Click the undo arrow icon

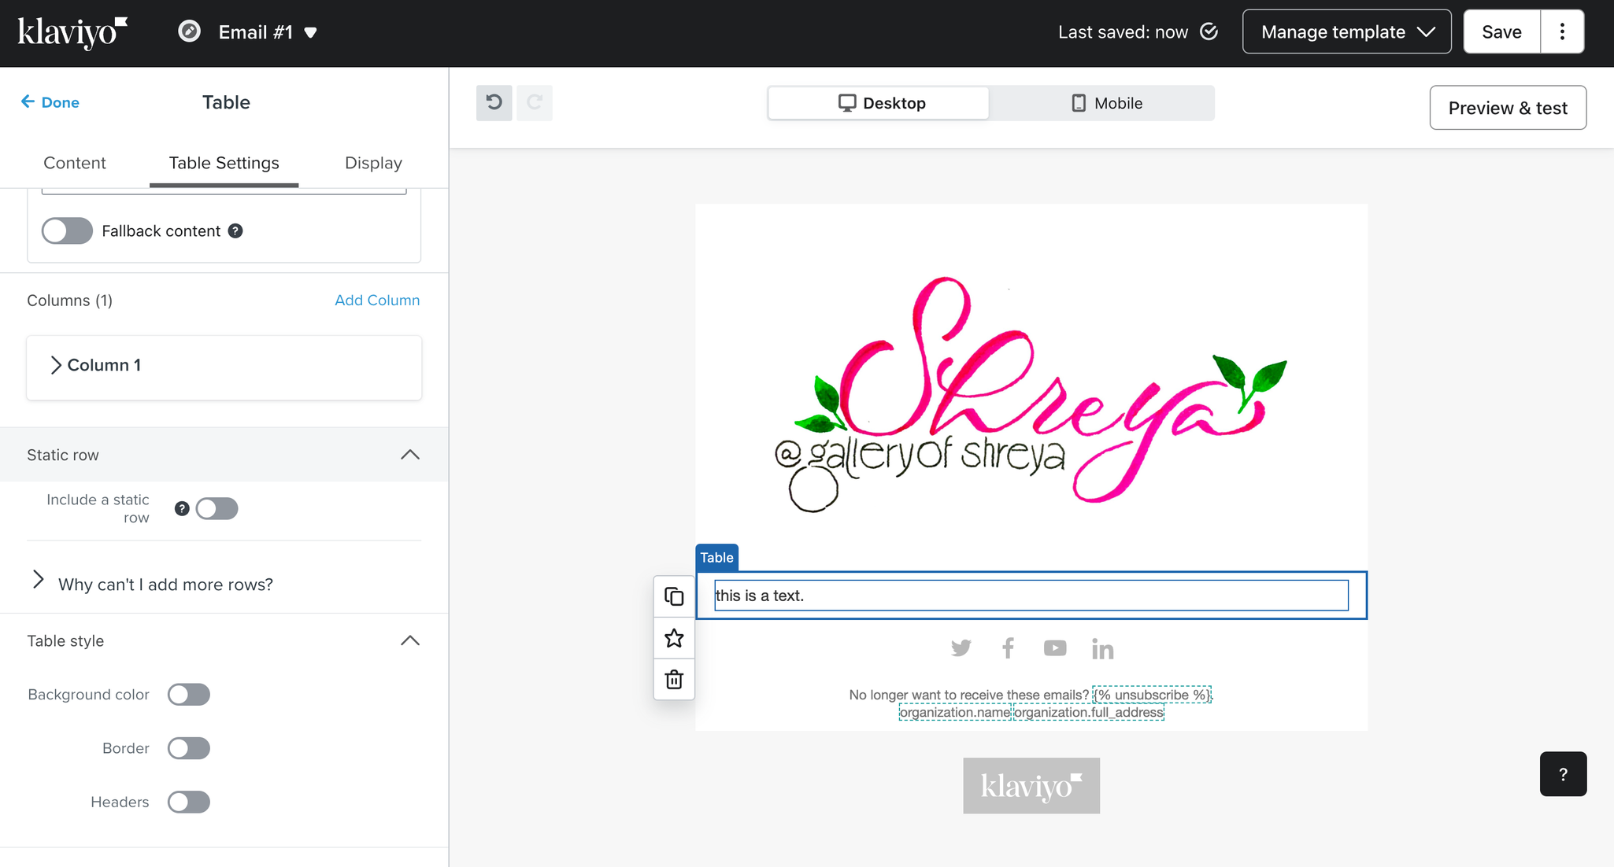494,103
